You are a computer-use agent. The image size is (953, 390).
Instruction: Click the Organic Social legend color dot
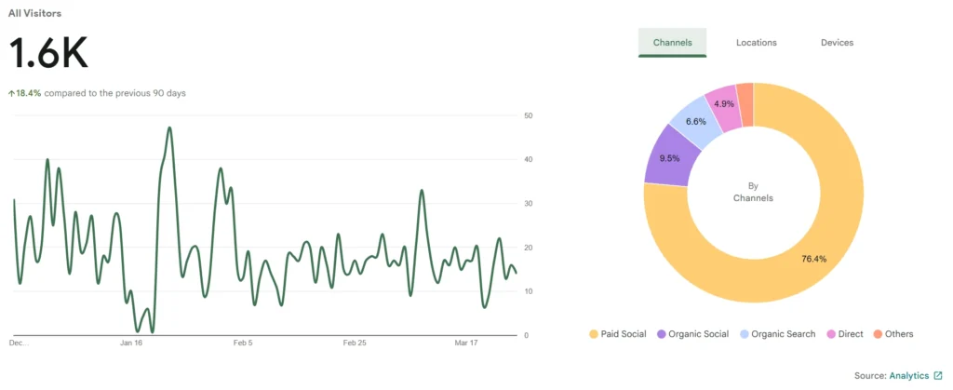662,334
